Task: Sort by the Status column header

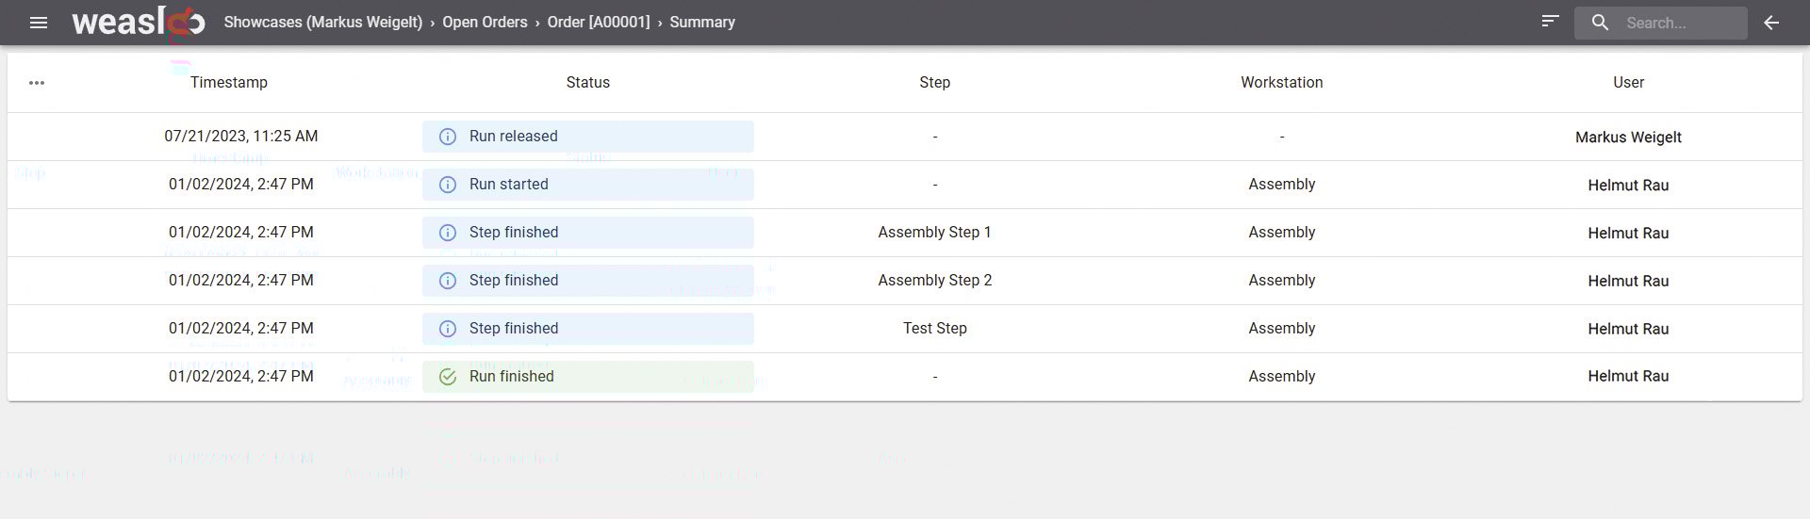Action: tap(587, 83)
